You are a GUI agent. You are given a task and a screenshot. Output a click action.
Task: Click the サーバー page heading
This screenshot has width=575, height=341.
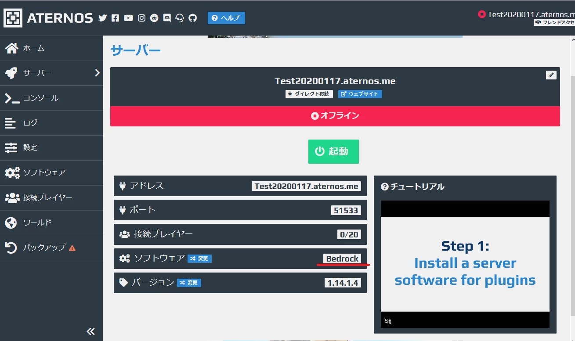click(136, 51)
